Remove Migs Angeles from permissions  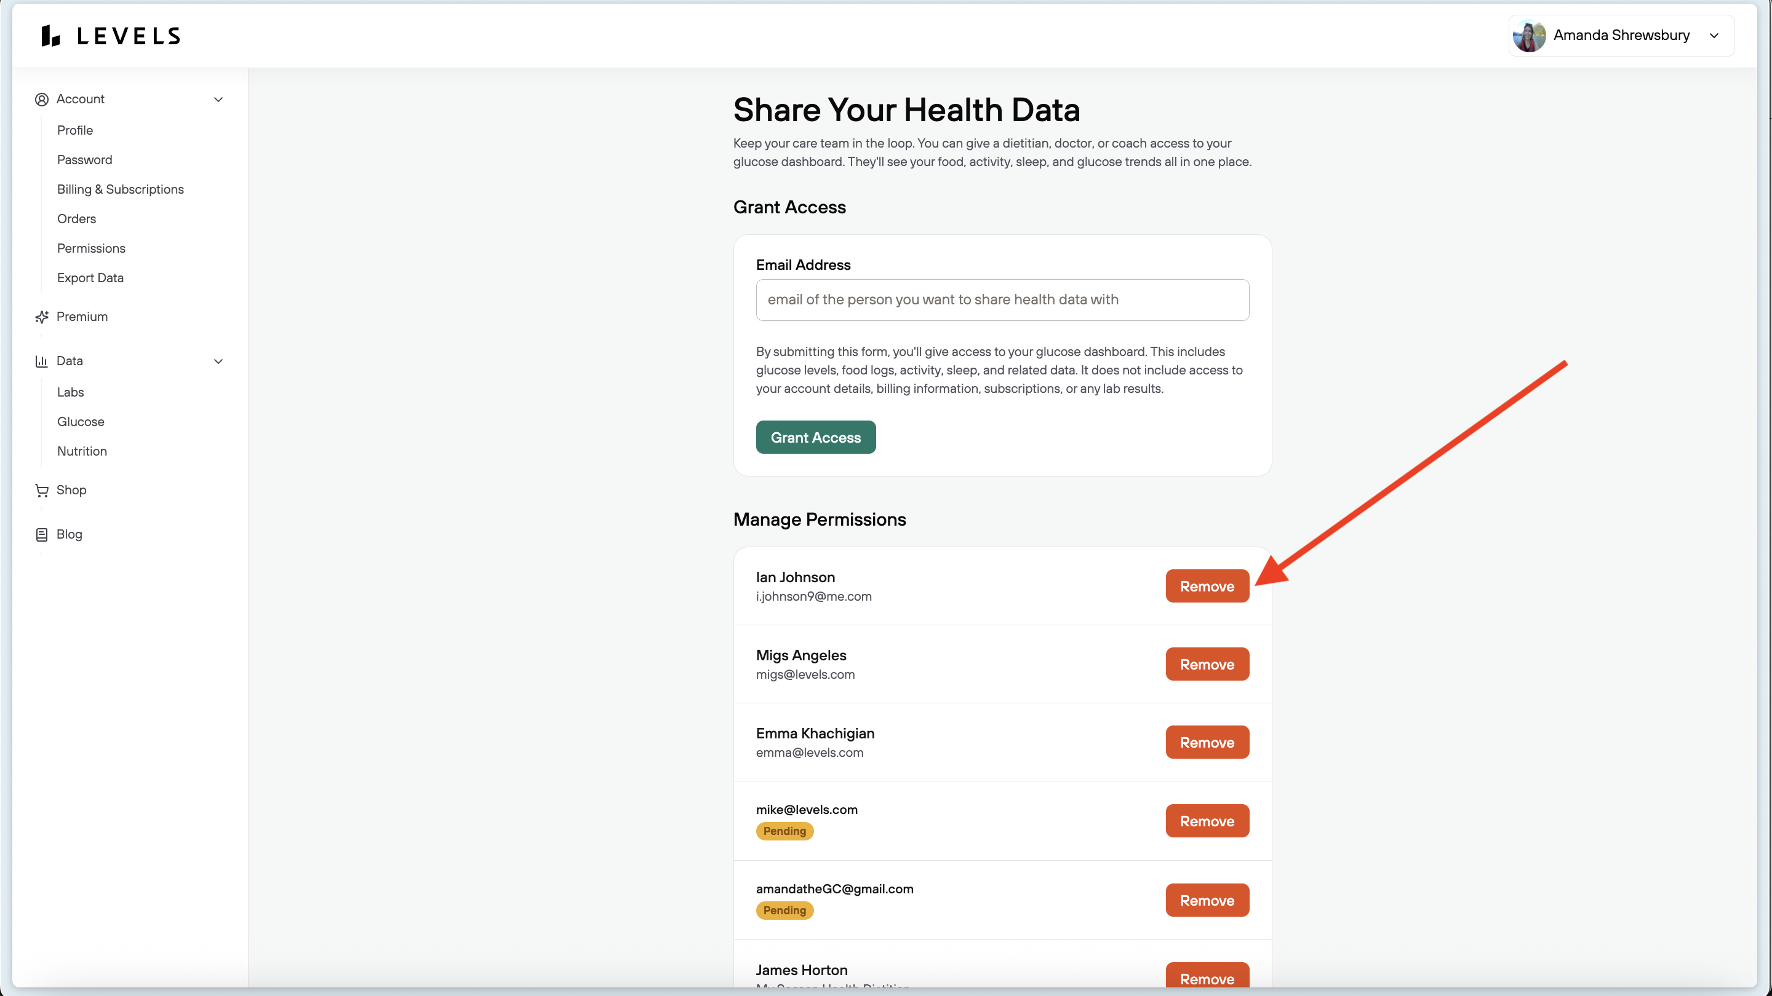pos(1207,664)
